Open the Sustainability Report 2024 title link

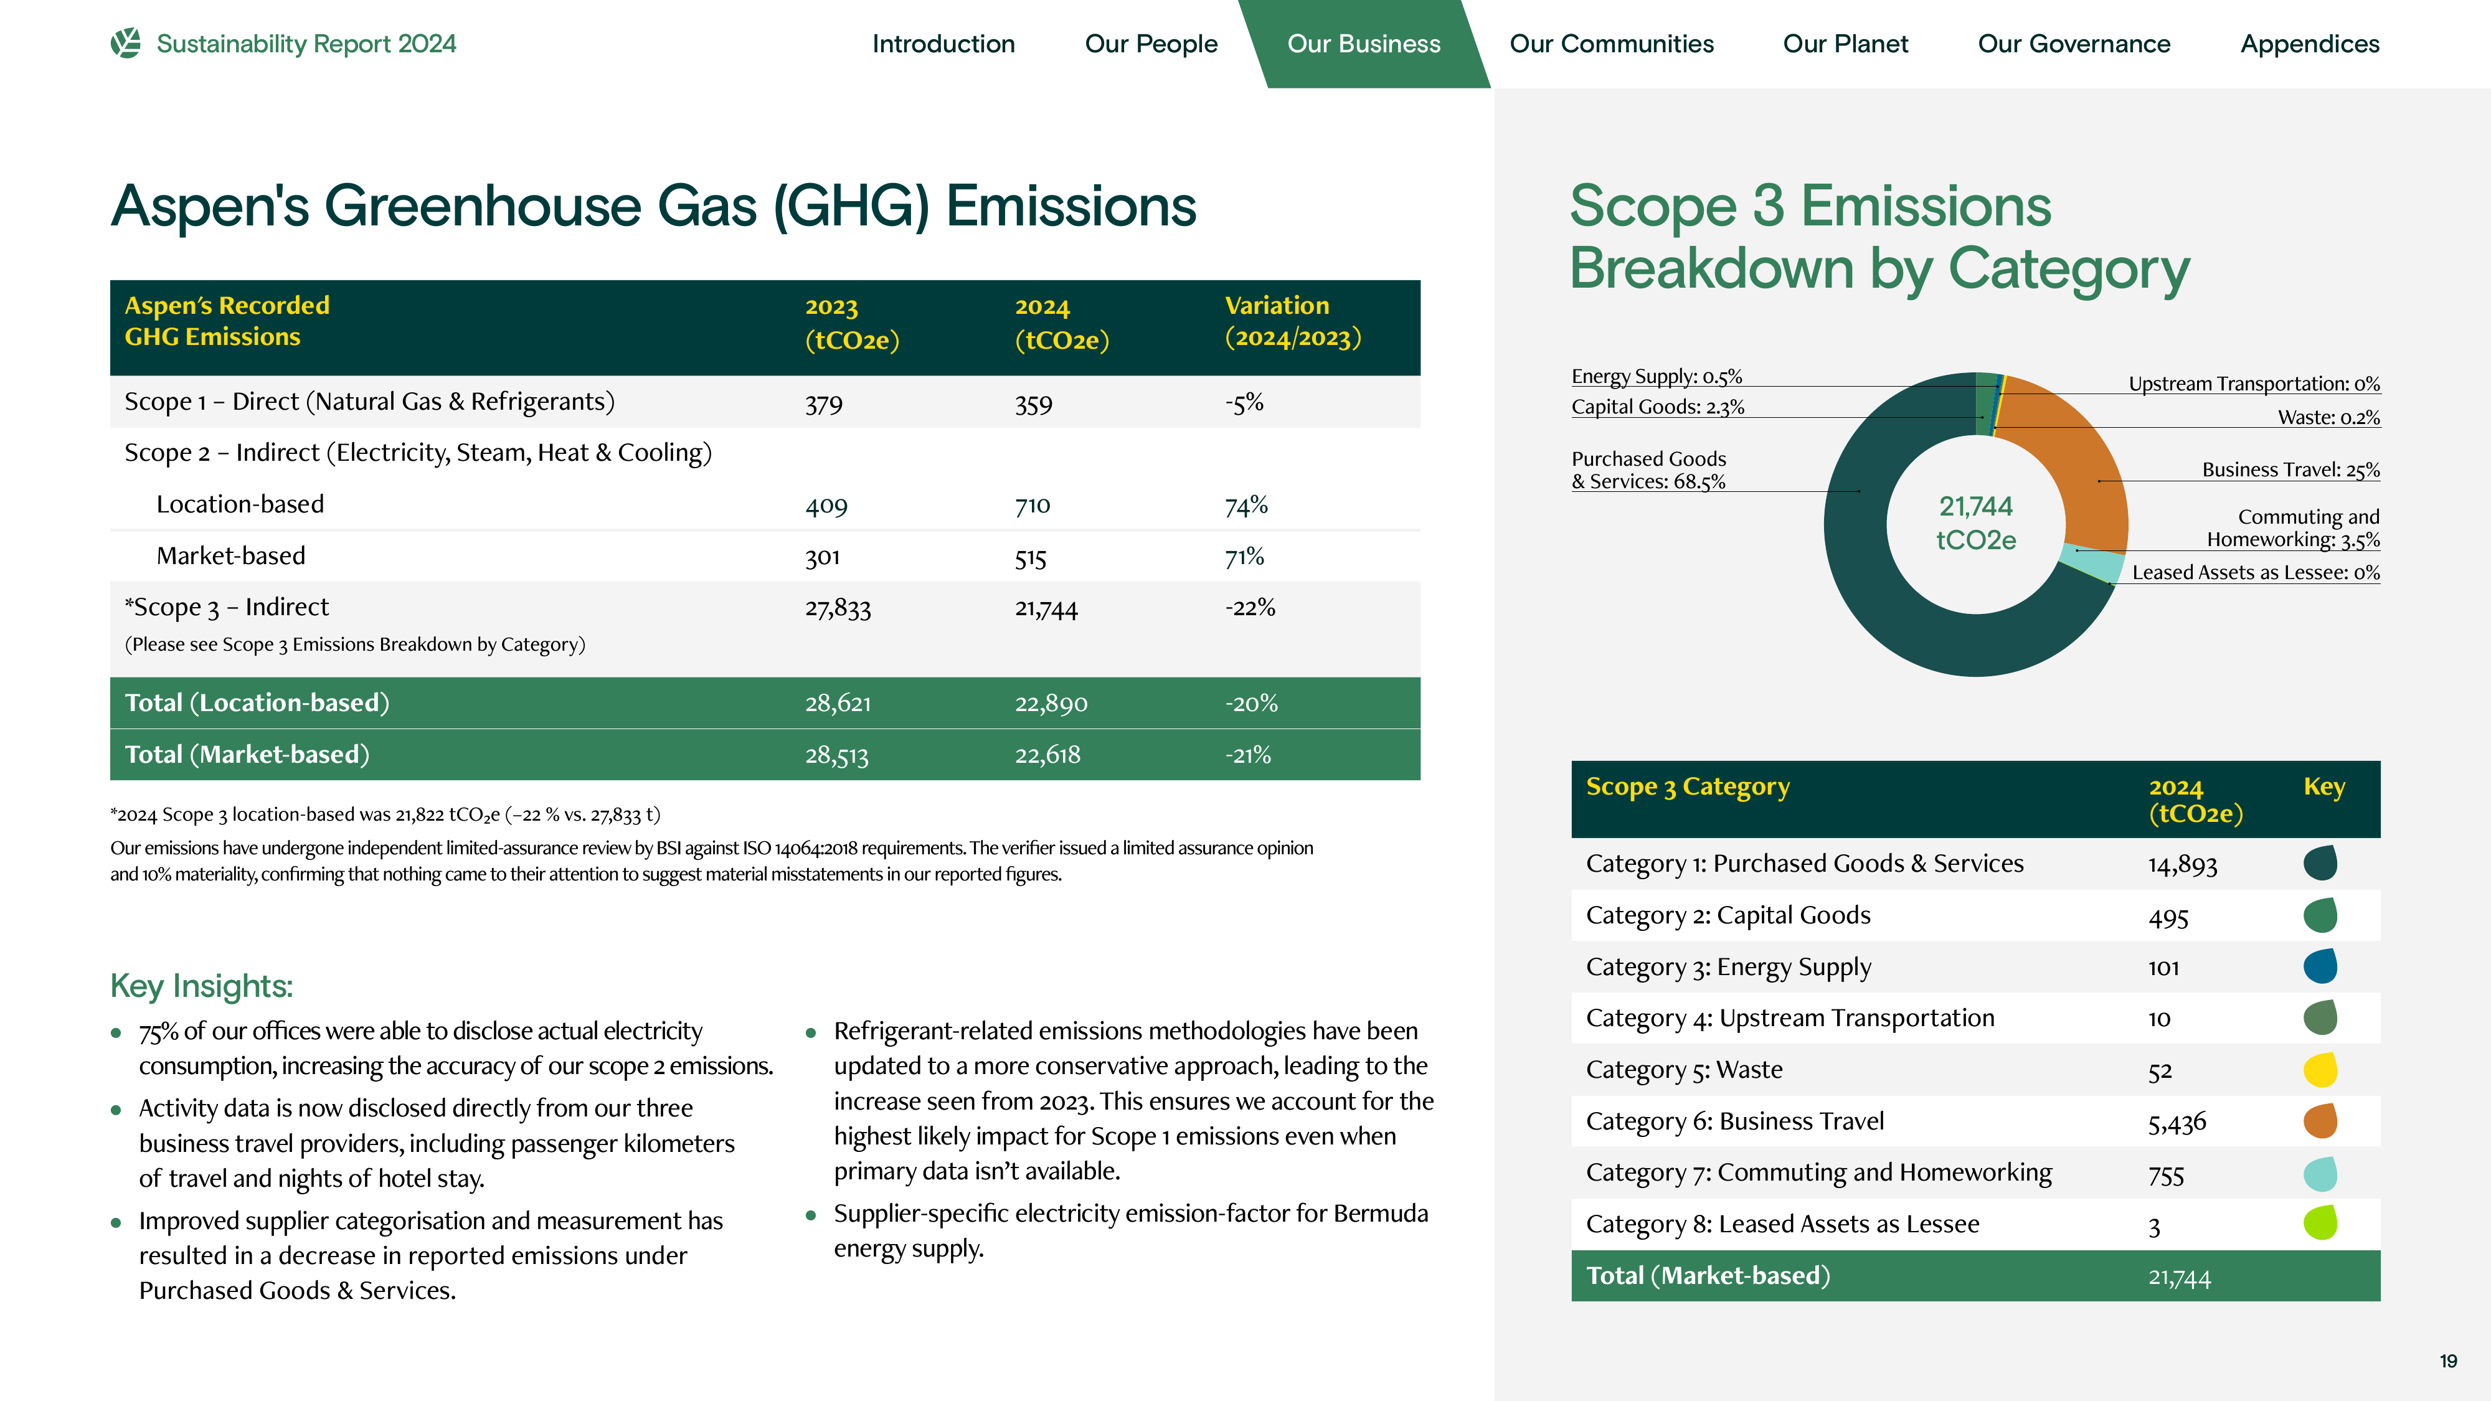[306, 44]
